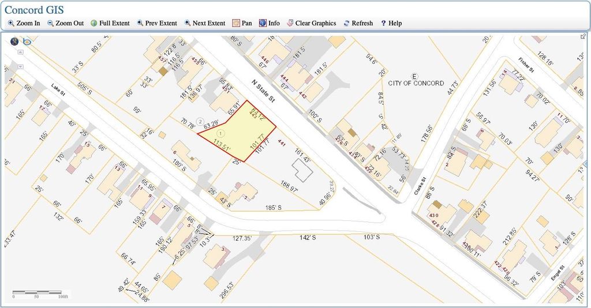
Task: Go back to Prev Extent
Action: click(x=140, y=24)
